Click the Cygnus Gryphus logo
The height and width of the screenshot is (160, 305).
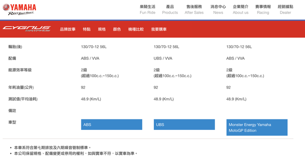tap(27, 29)
